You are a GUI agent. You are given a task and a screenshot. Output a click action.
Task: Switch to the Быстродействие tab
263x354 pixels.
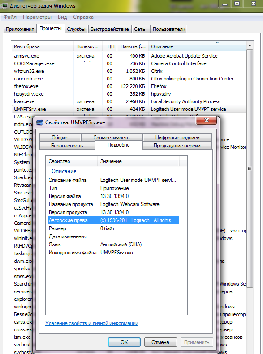coord(109,29)
